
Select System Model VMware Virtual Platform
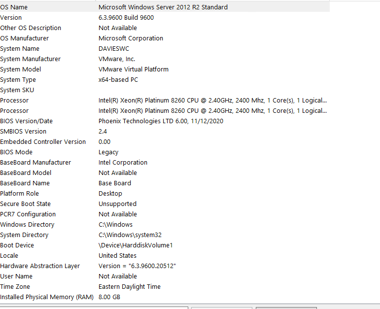(165, 69)
